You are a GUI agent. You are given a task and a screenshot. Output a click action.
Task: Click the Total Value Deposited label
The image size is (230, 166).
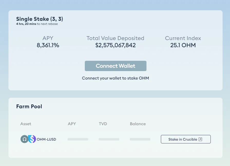[x=115, y=38]
